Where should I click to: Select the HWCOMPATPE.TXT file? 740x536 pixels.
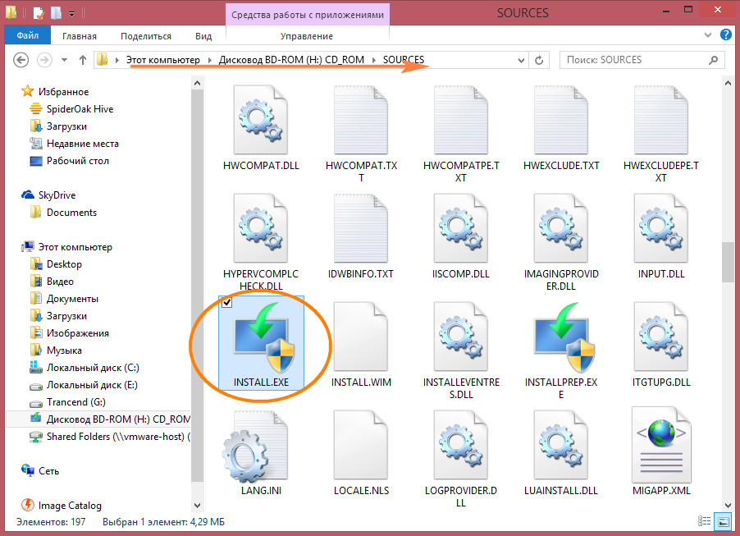coord(461,120)
